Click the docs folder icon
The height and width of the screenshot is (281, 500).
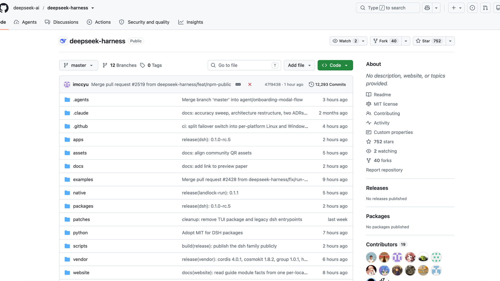coord(67,166)
